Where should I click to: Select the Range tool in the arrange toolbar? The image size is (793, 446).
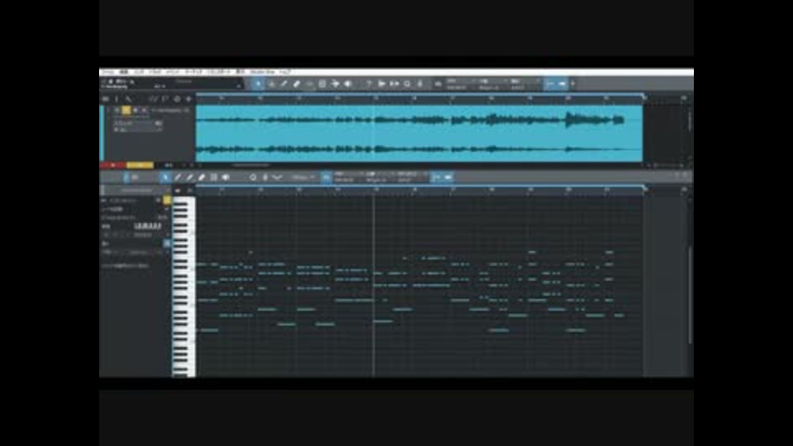click(x=272, y=84)
